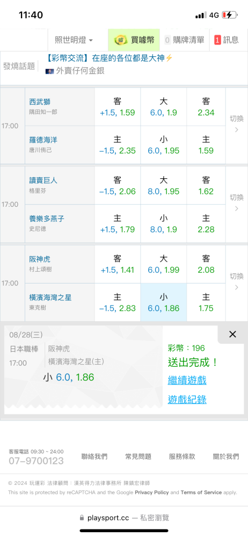Pick 主 -1.5, 2.83 spread for 橫濱海灣之星
248x537 pixels.
(118, 302)
